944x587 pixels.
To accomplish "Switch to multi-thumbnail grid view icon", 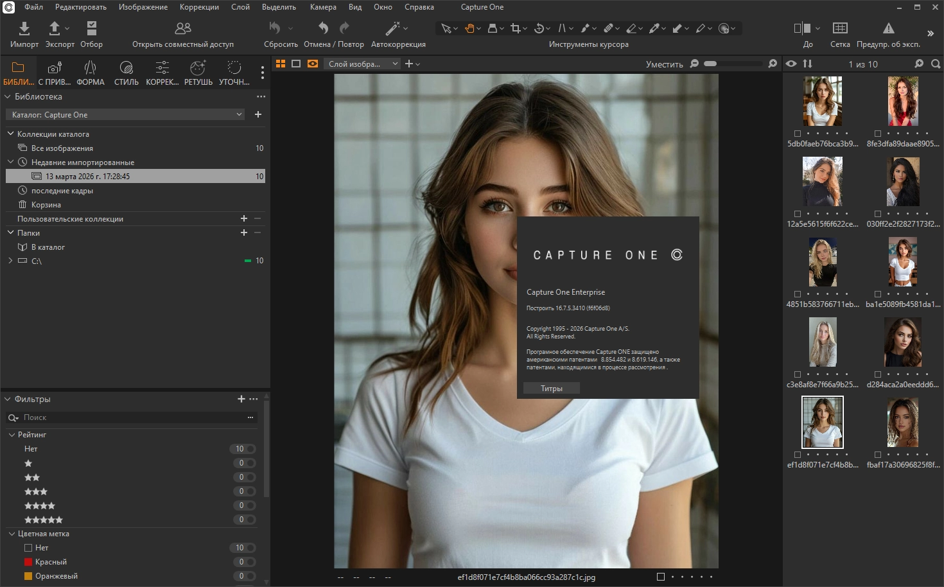I will [281, 64].
